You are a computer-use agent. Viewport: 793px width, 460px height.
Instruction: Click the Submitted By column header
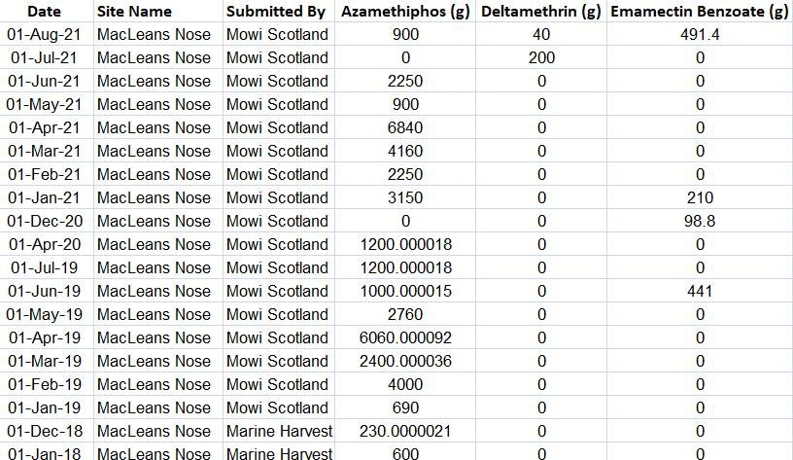276,12
